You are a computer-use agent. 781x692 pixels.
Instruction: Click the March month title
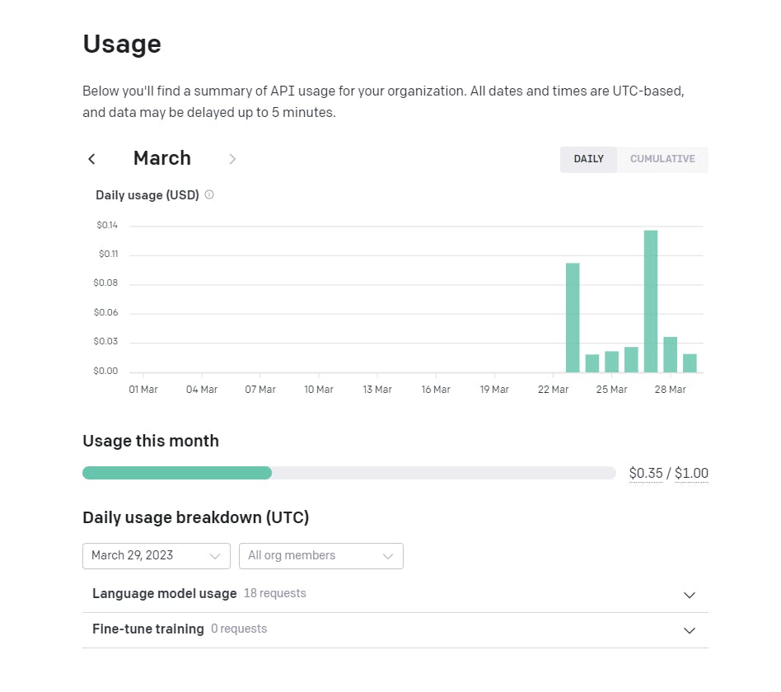coord(162,158)
